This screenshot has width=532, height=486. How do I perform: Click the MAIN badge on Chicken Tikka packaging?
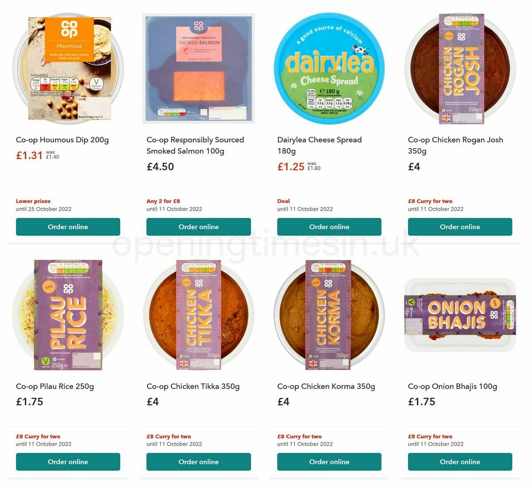pos(186,282)
